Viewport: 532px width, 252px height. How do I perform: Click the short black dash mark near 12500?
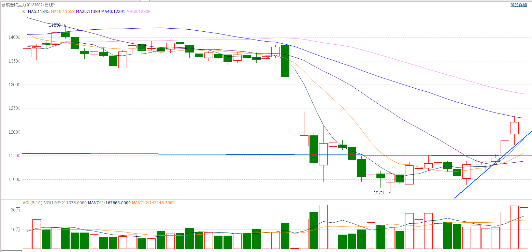(x=294, y=106)
